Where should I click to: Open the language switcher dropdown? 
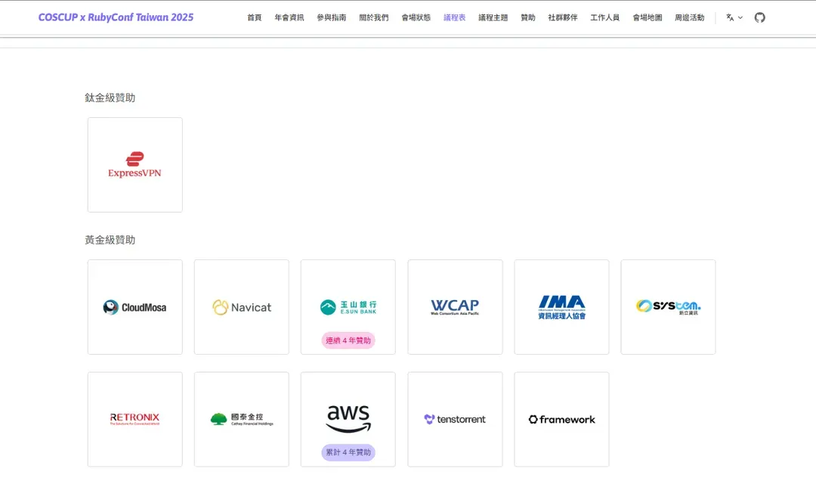click(x=734, y=17)
